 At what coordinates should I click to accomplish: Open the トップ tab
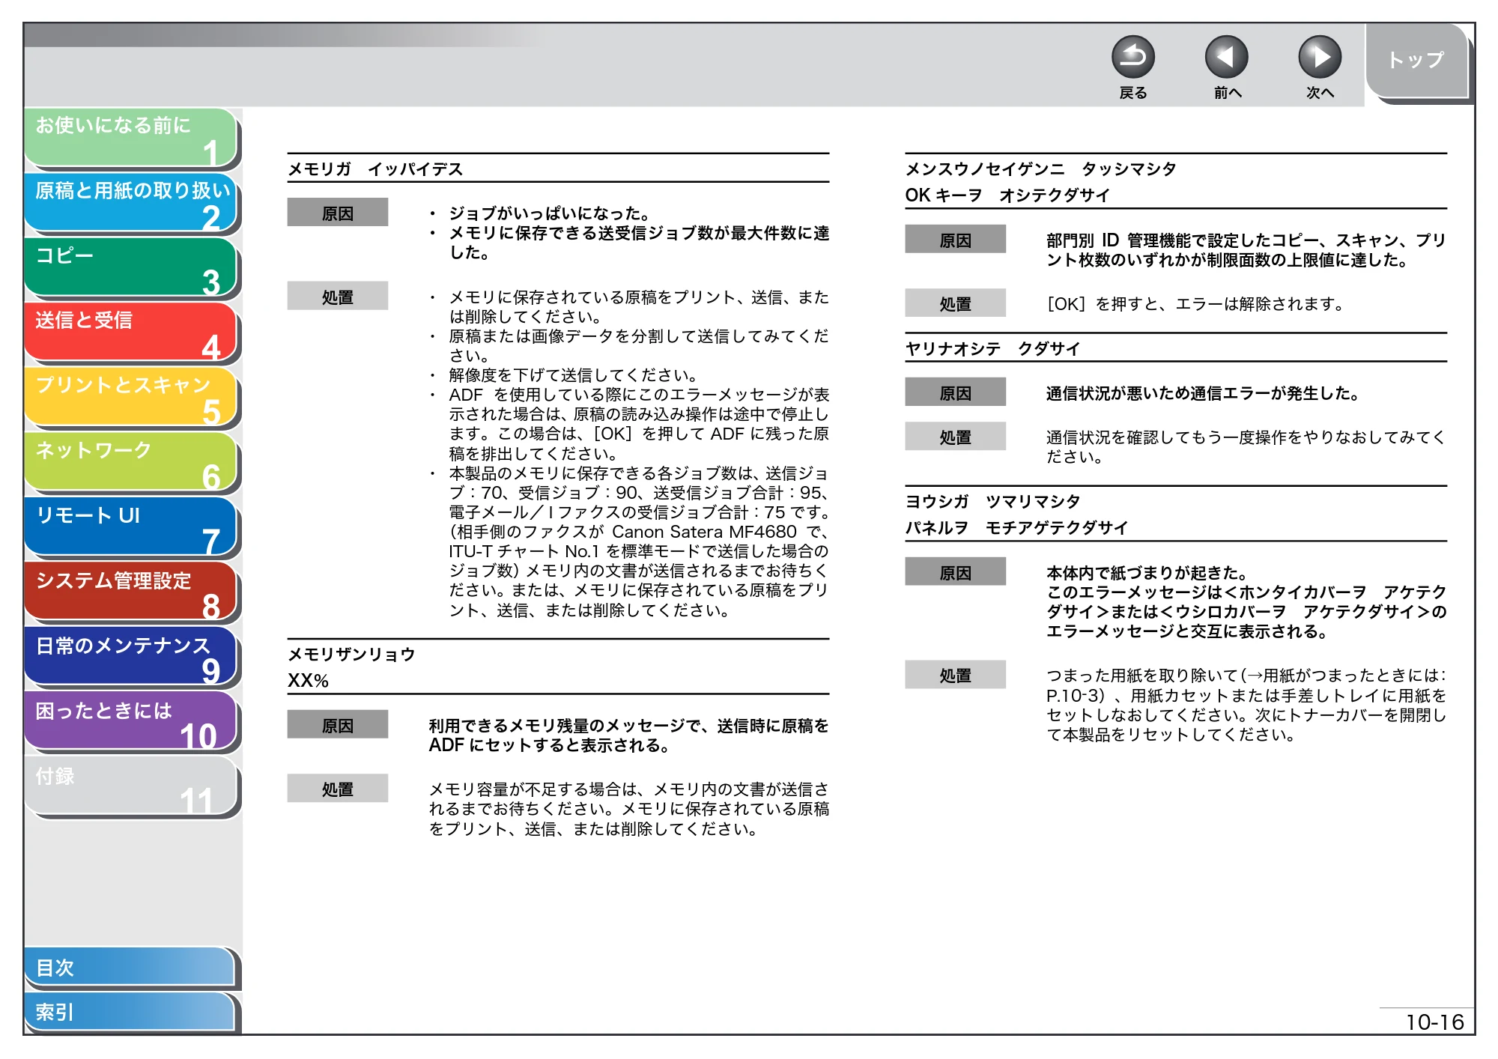pos(1416,61)
